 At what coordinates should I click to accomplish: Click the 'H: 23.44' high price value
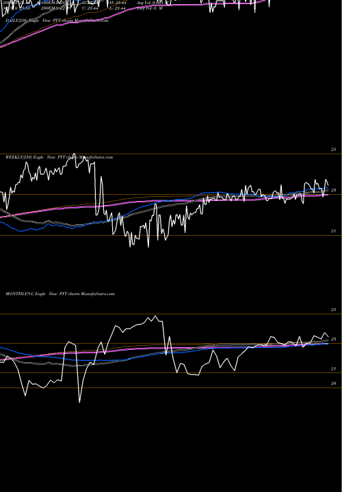[x=118, y=3]
